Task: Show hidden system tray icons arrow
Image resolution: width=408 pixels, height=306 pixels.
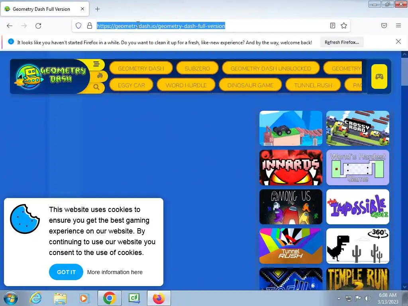Action: [x=339, y=298]
